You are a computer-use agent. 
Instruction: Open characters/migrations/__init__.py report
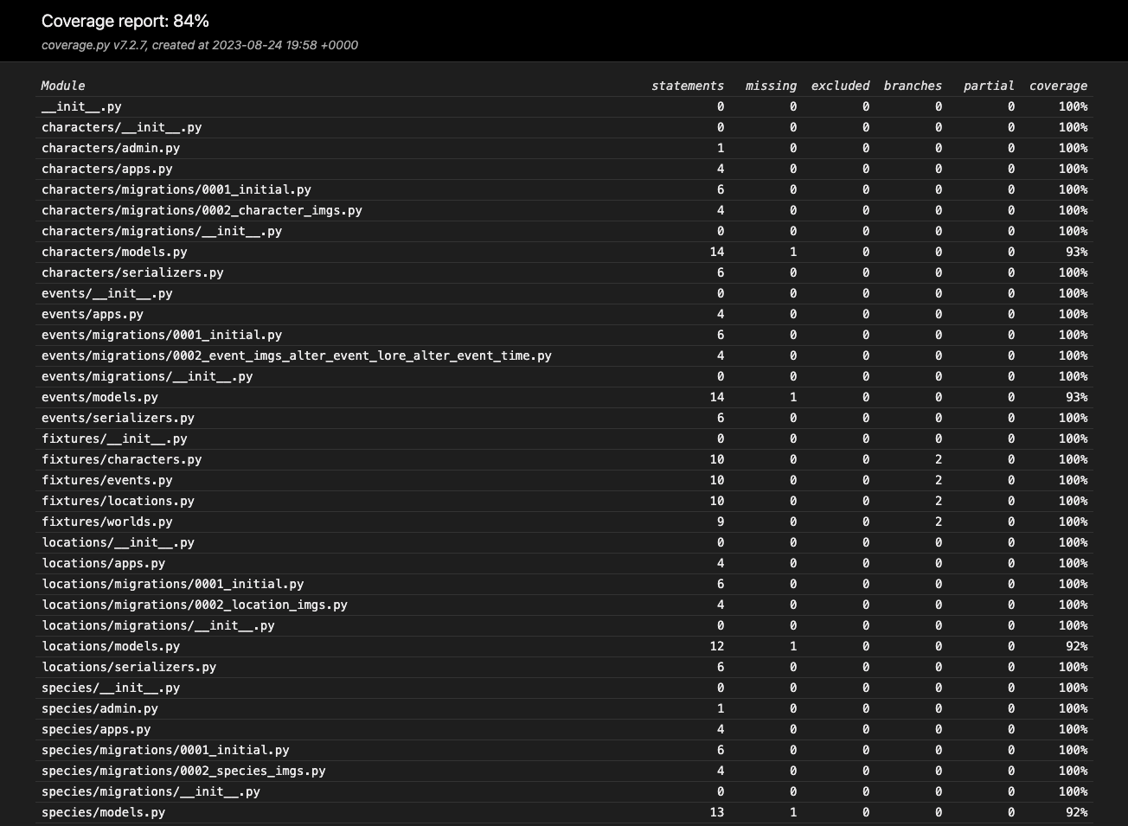[x=162, y=231]
